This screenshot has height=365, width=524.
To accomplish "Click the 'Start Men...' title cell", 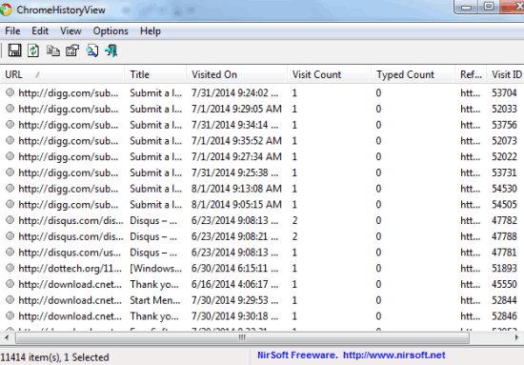I will (155, 300).
